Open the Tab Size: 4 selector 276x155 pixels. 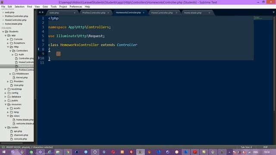pyautogui.click(x=246, y=147)
